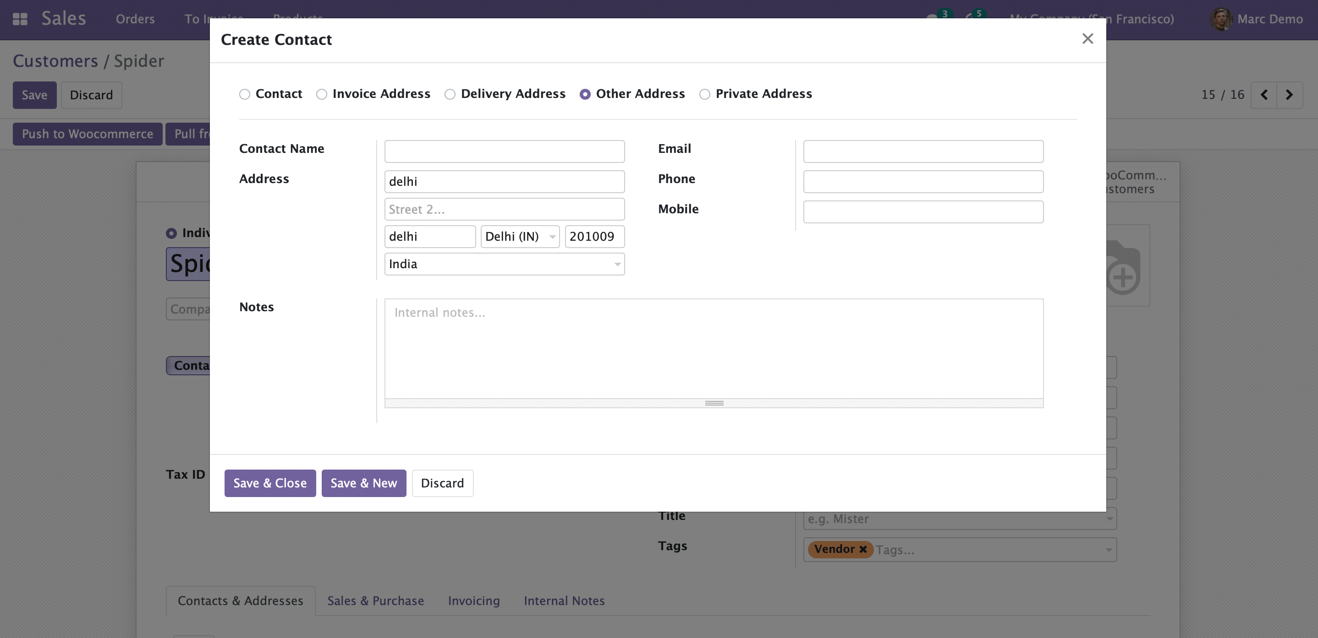Select Delivery Address radio option
Viewport: 1318px width, 638px height.
pyautogui.click(x=450, y=94)
